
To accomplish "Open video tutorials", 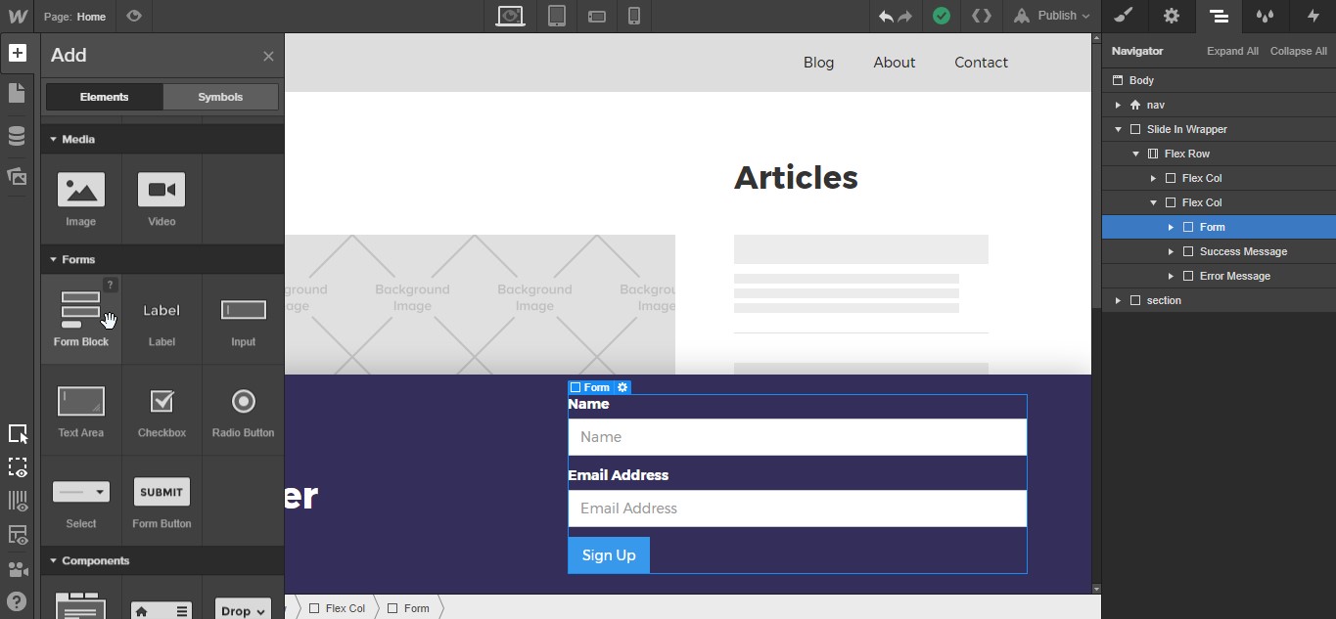I will pyautogui.click(x=17, y=568).
